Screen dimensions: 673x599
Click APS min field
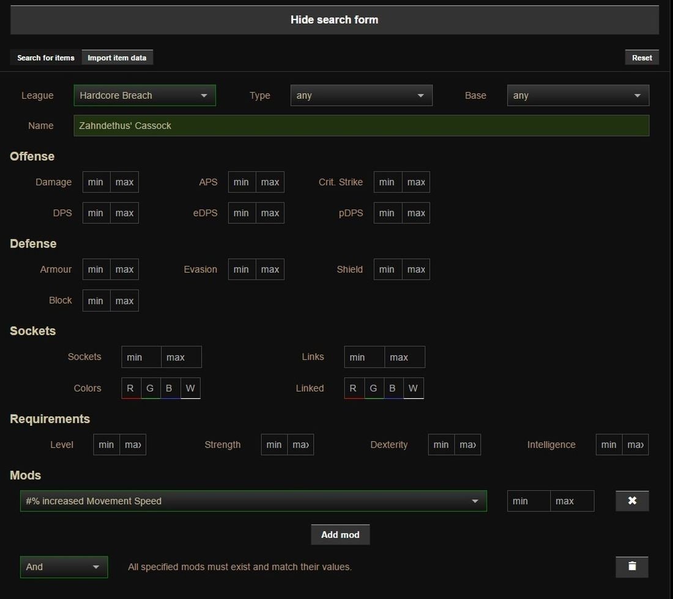click(242, 182)
